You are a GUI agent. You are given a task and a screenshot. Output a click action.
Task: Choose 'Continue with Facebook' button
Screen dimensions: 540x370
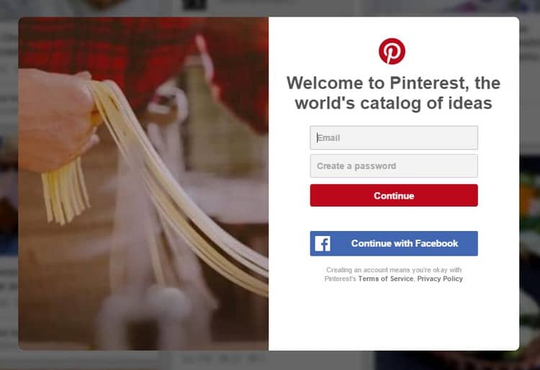pos(394,244)
